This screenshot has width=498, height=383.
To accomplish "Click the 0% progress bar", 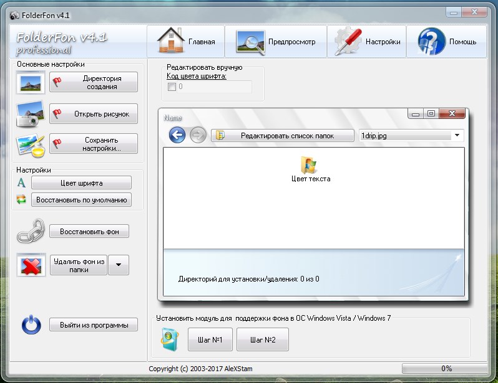I will [x=444, y=369].
